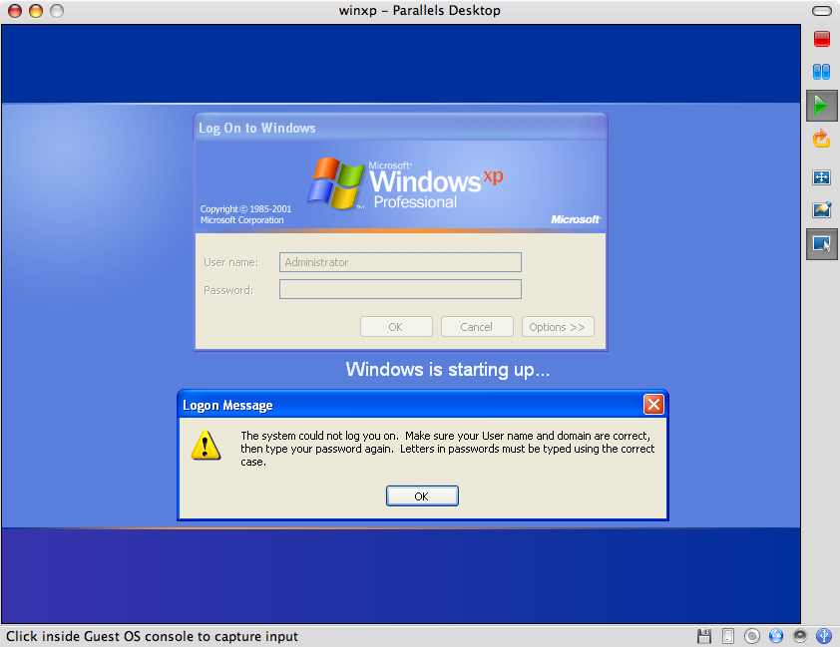Click the 'Windows is starting up...' text
Screen dimensions: 840x647
[x=447, y=370]
